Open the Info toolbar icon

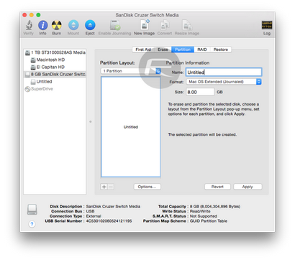[43, 25]
